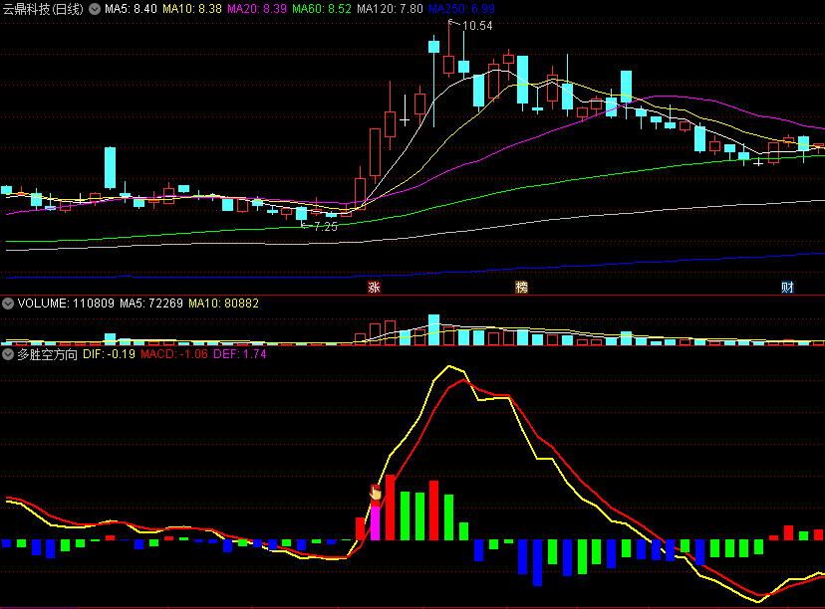Click the DIF: -0.19 value

click(109, 354)
